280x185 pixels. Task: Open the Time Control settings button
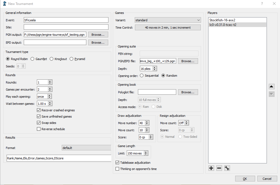pyautogui.click(x=168, y=28)
